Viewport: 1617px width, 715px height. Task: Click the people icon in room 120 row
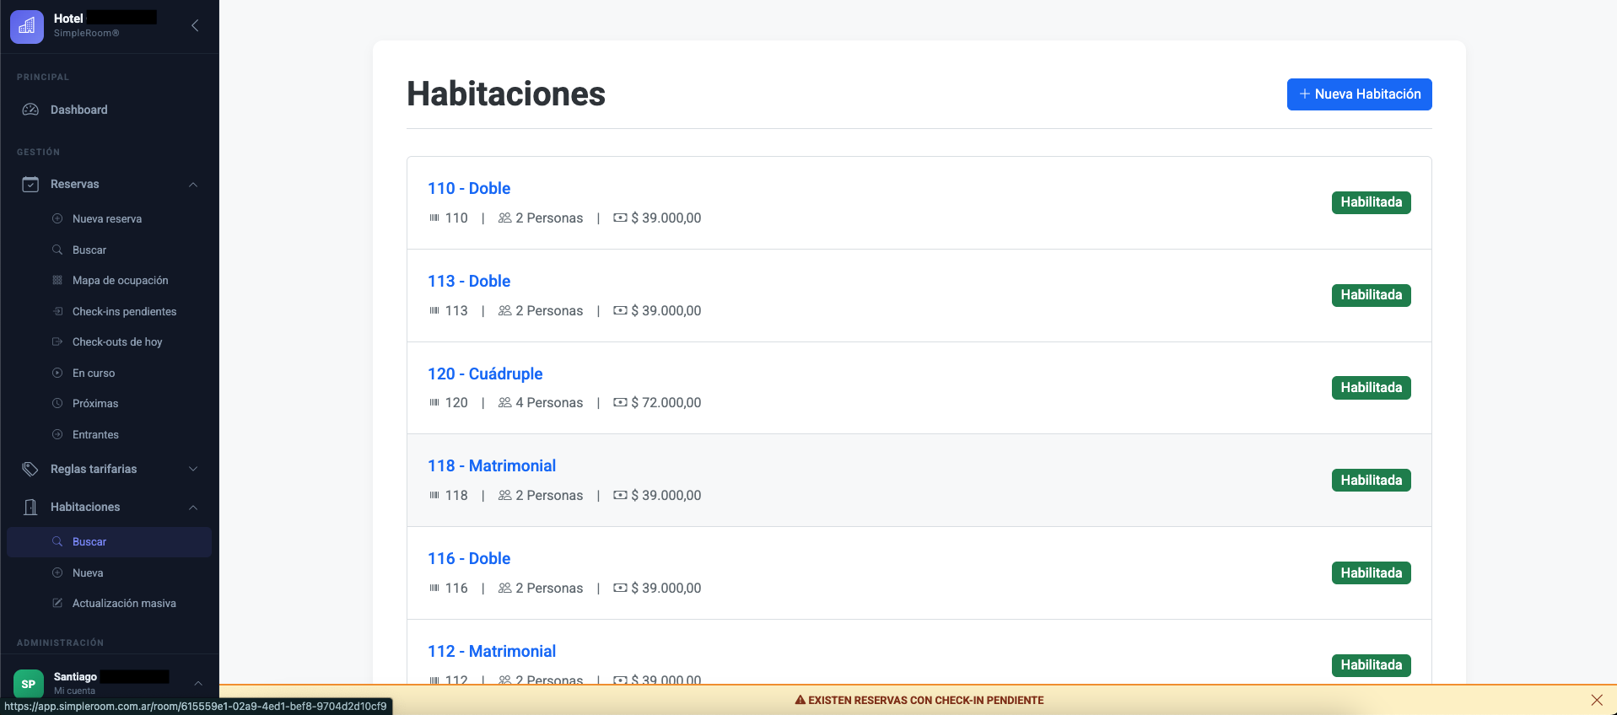tap(505, 402)
